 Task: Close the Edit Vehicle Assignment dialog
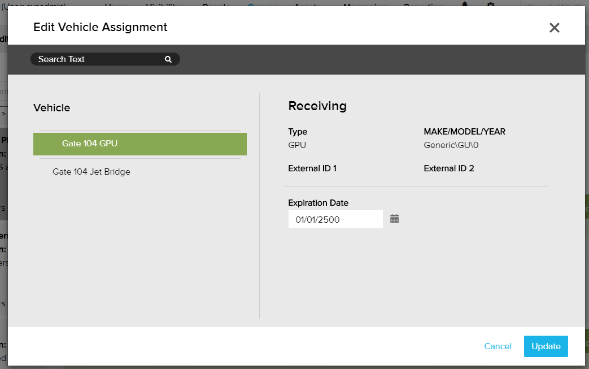(554, 28)
